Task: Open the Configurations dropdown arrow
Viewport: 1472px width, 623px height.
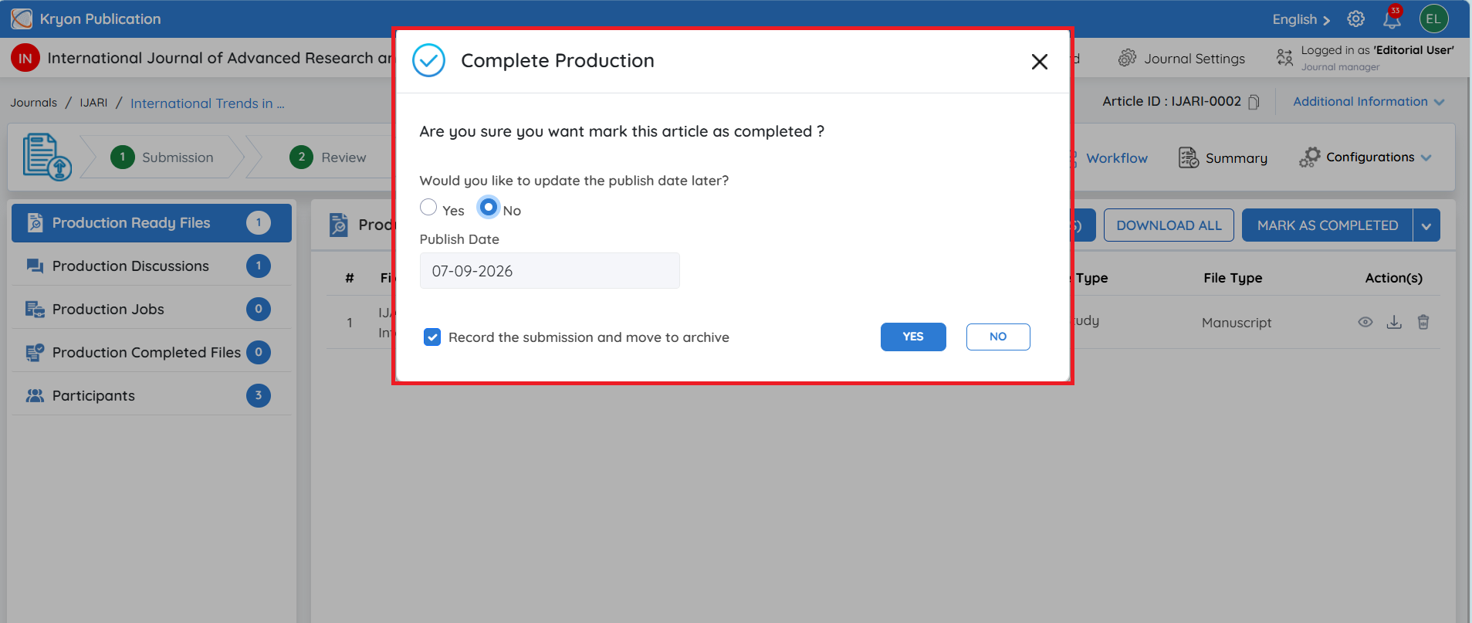Action: point(1426,157)
